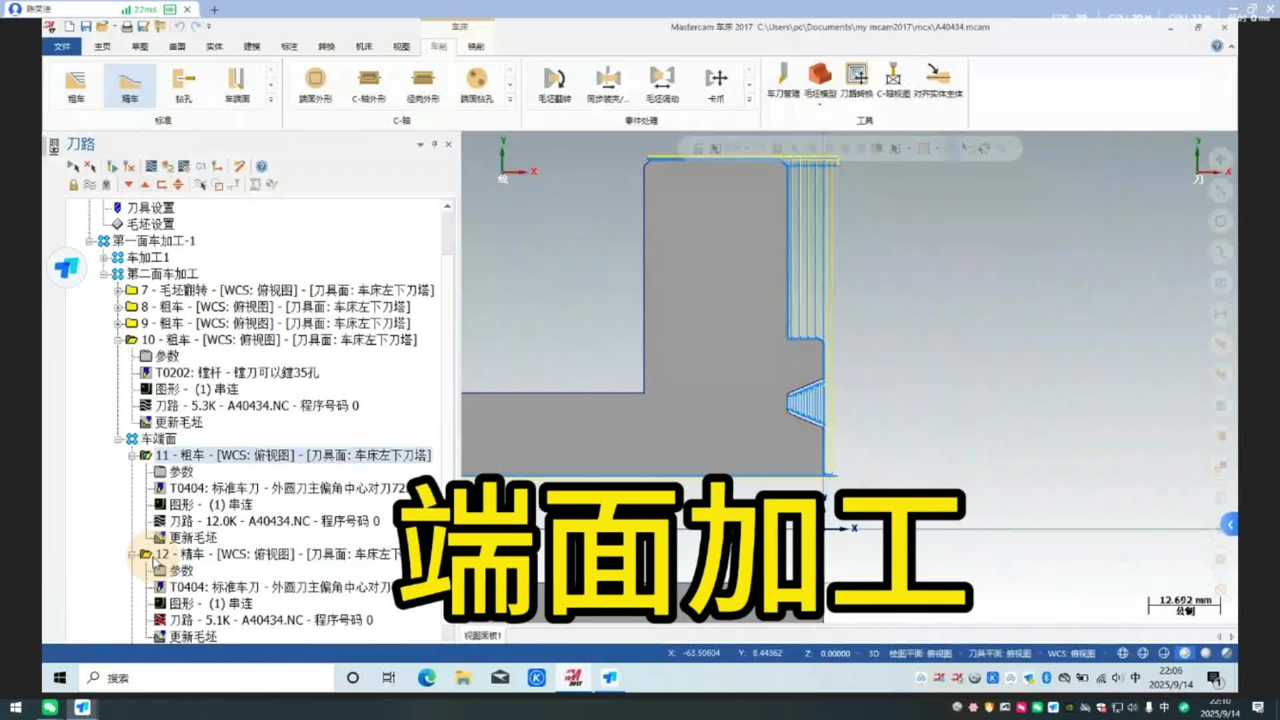Expand operation 8 - 粗车 in tree
The image size is (1280, 720).
tap(117, 307)
